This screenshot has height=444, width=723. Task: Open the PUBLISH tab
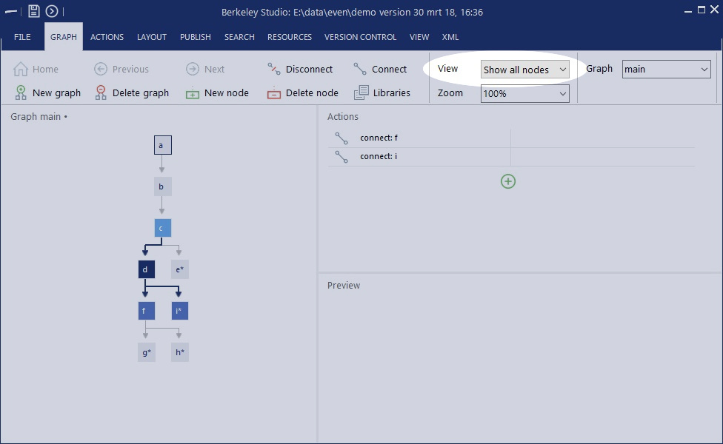[196, 37]
